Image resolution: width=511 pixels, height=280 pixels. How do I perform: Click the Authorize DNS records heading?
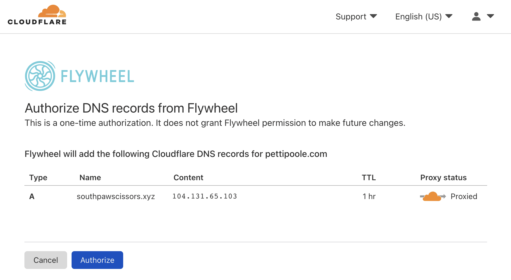(x=131, y=108)
